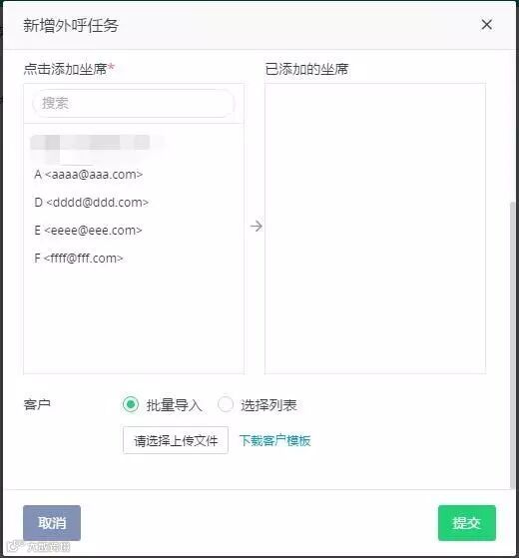
Task: Select the 选择列表 radio button
Action: point(226,404)
